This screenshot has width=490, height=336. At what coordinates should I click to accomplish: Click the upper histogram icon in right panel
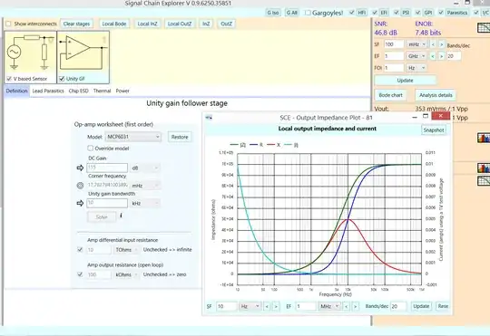[x=484, y=138]
